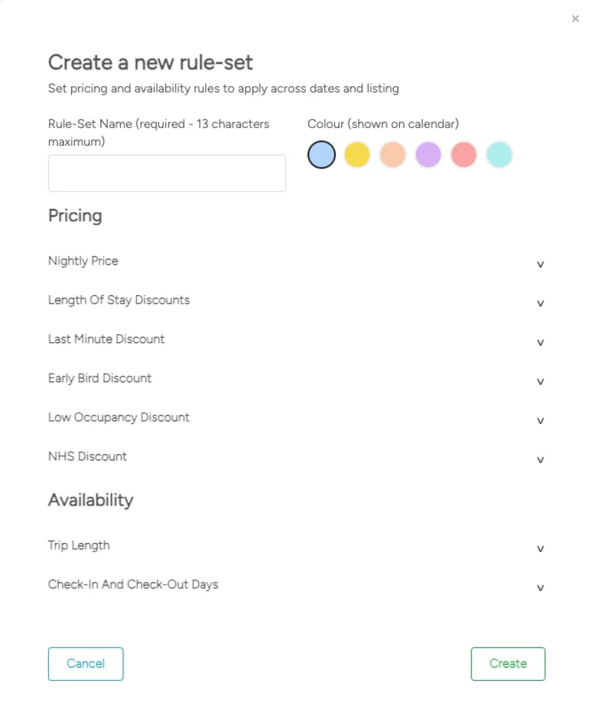Expand the Early Bird Discount arrow
This screenshot has height=728, width=590.
(540, 382)
